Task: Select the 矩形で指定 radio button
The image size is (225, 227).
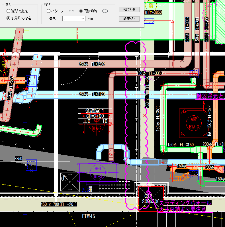Action: point(8,11)
